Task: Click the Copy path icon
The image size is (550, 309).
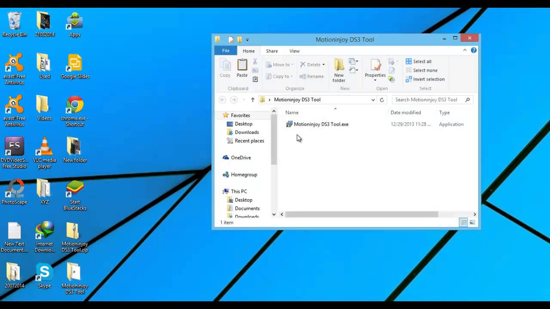Action: pyautogui.click(x=255, y=70)
